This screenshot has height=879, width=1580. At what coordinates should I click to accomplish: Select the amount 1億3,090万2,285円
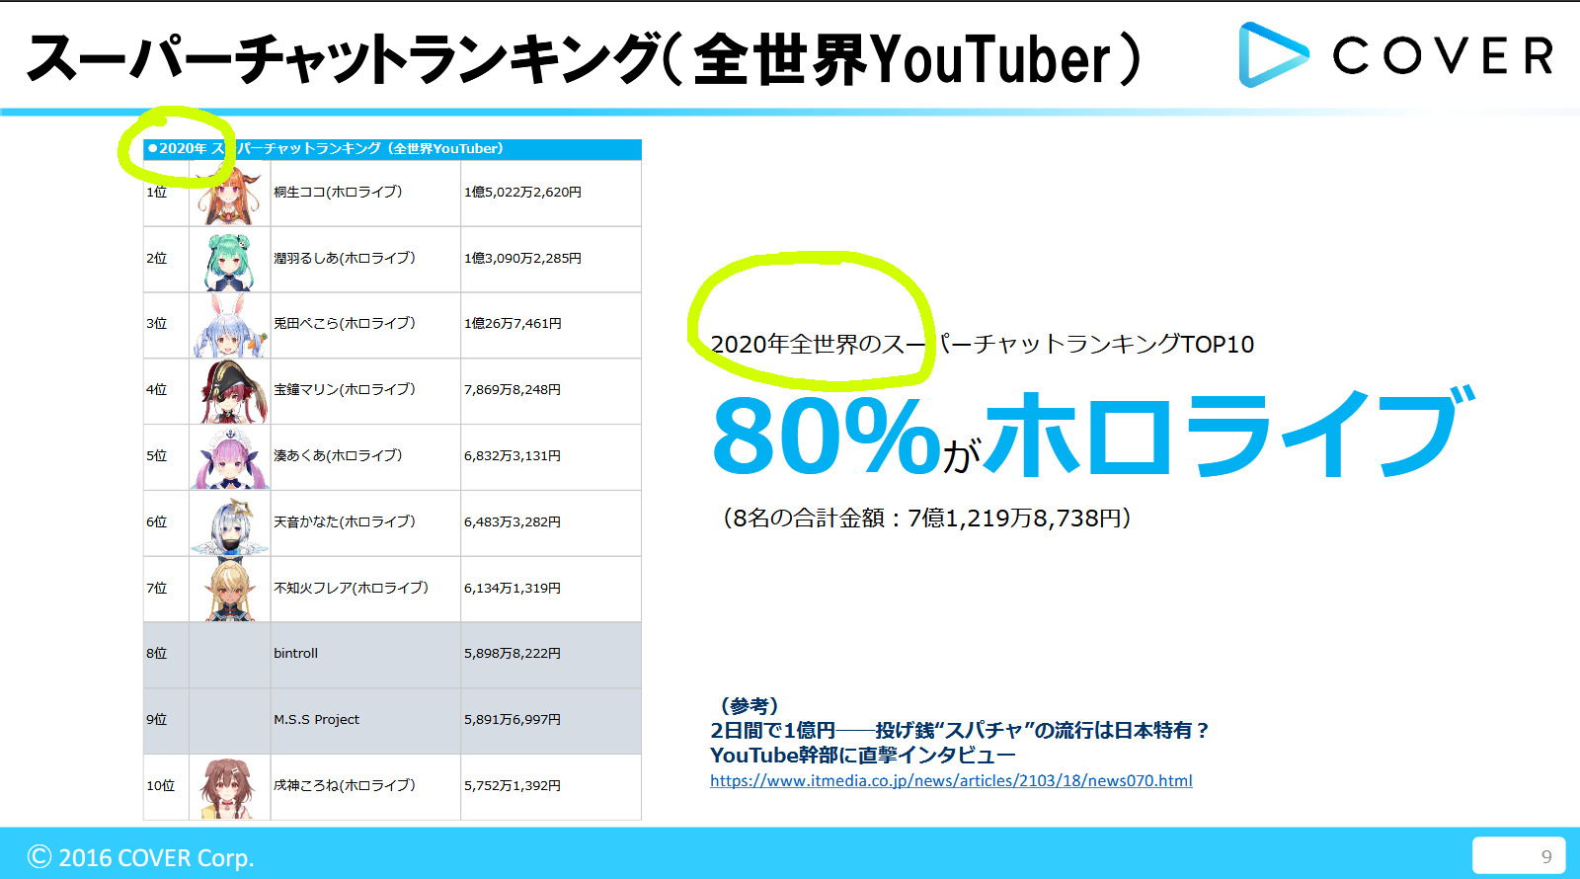point(522,258)
